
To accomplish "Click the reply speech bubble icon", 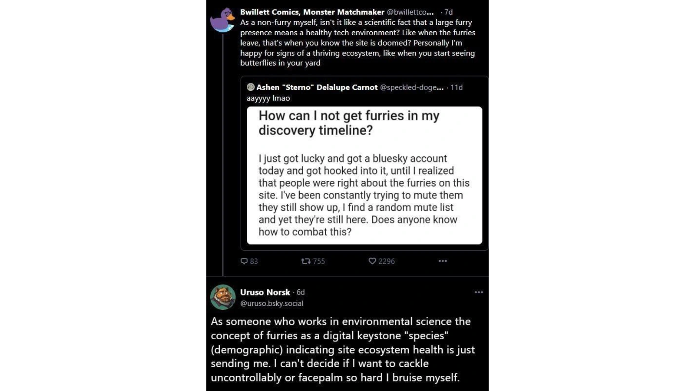I will point(244,261).
